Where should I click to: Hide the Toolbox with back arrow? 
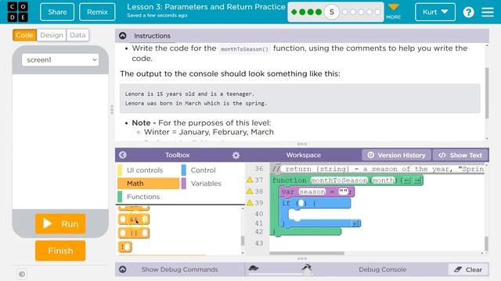point(123,155)
